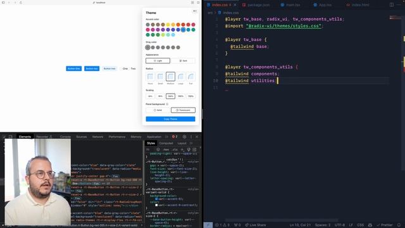Choose None radius option

coord(150,77)
